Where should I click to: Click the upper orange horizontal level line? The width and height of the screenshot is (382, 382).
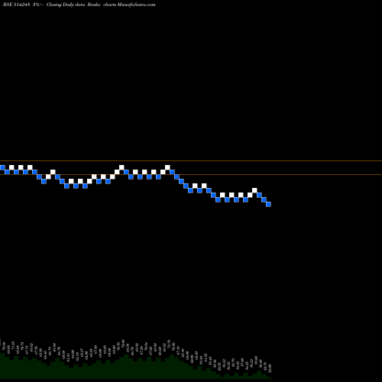pos(191,160)
